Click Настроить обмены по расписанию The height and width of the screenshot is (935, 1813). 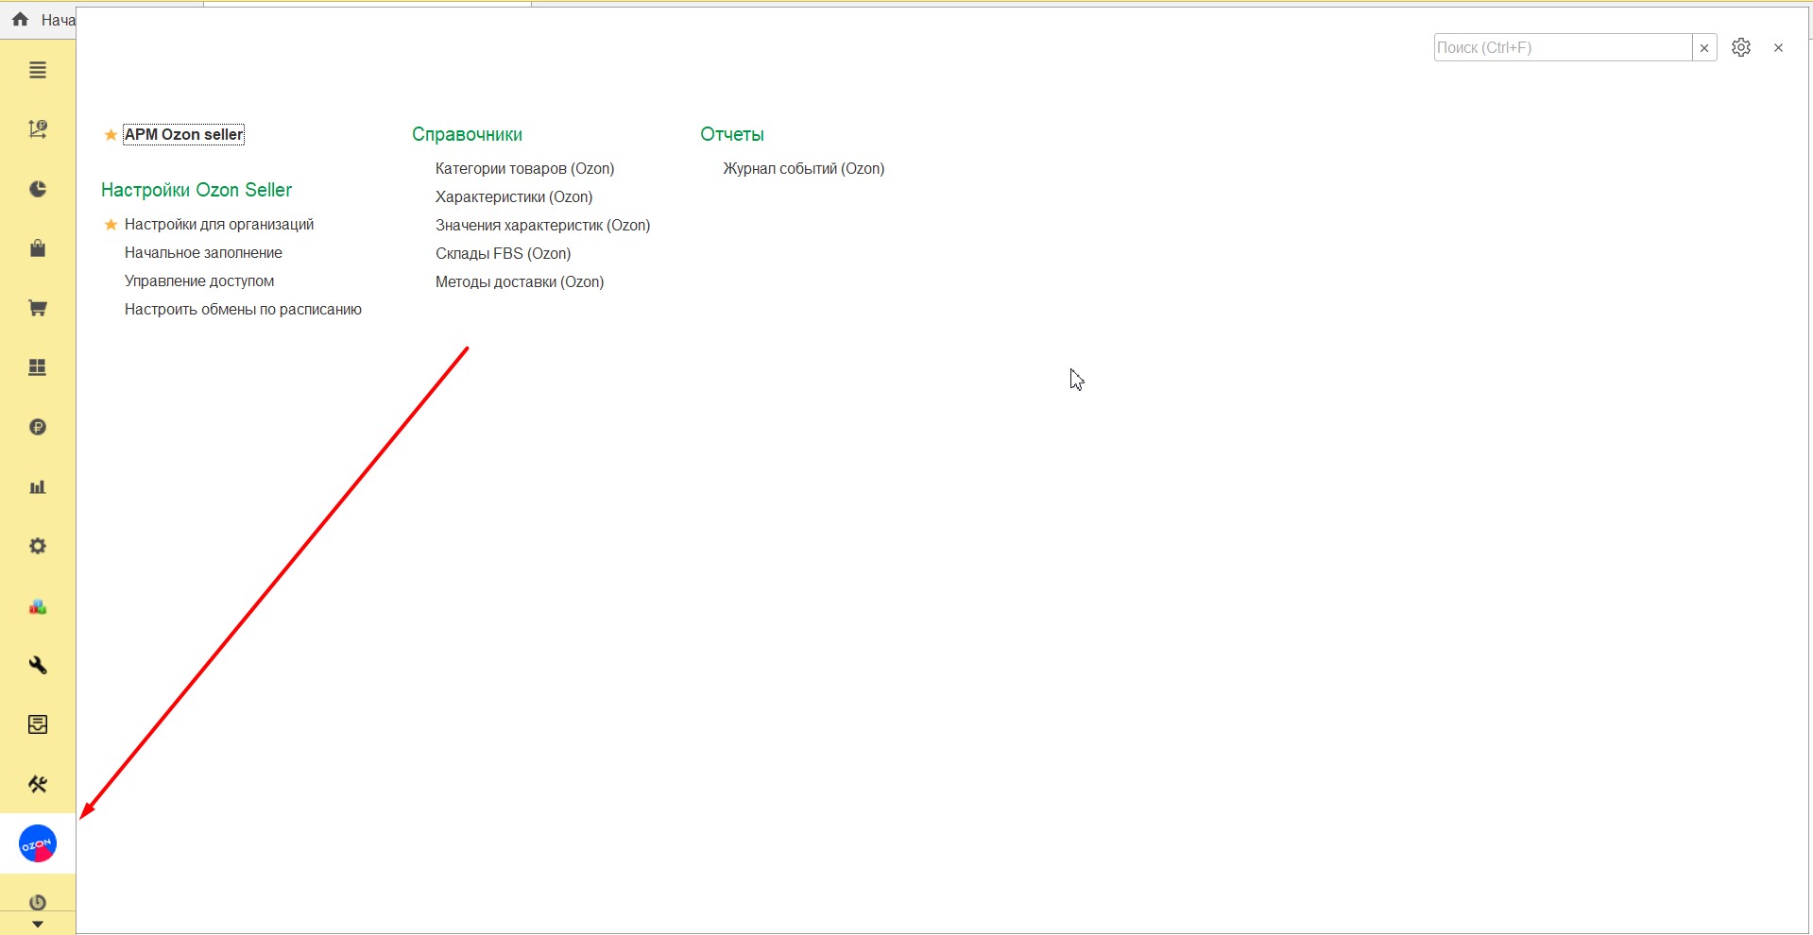tap(243, 310)
